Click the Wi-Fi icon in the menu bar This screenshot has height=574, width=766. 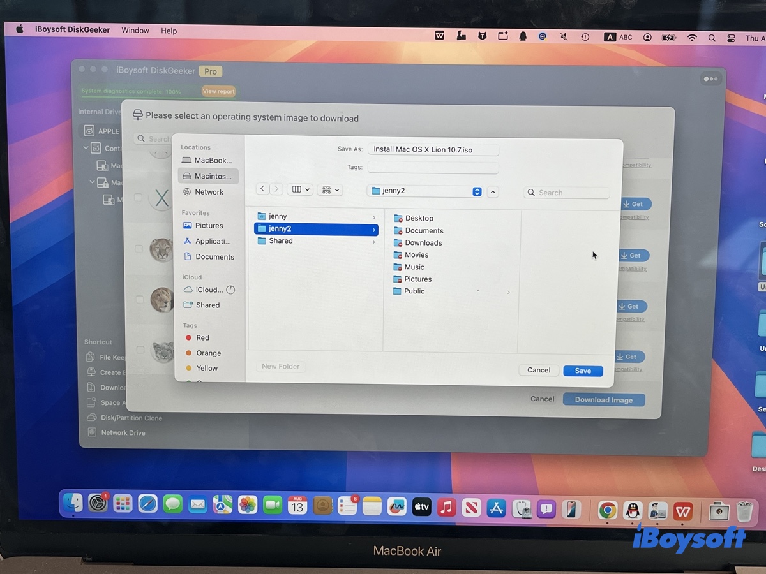[x=692, y=38]
